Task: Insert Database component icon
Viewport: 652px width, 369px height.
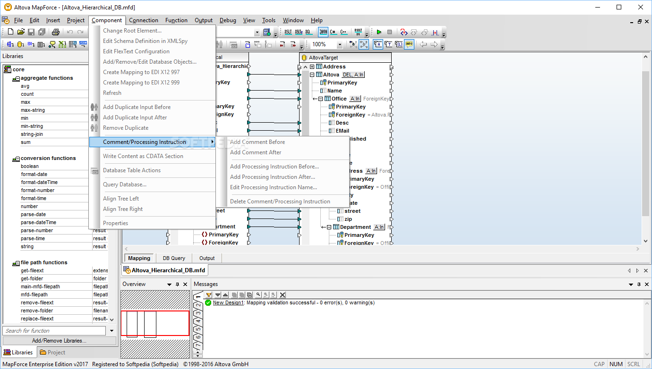Action: (x=20, y=44)
